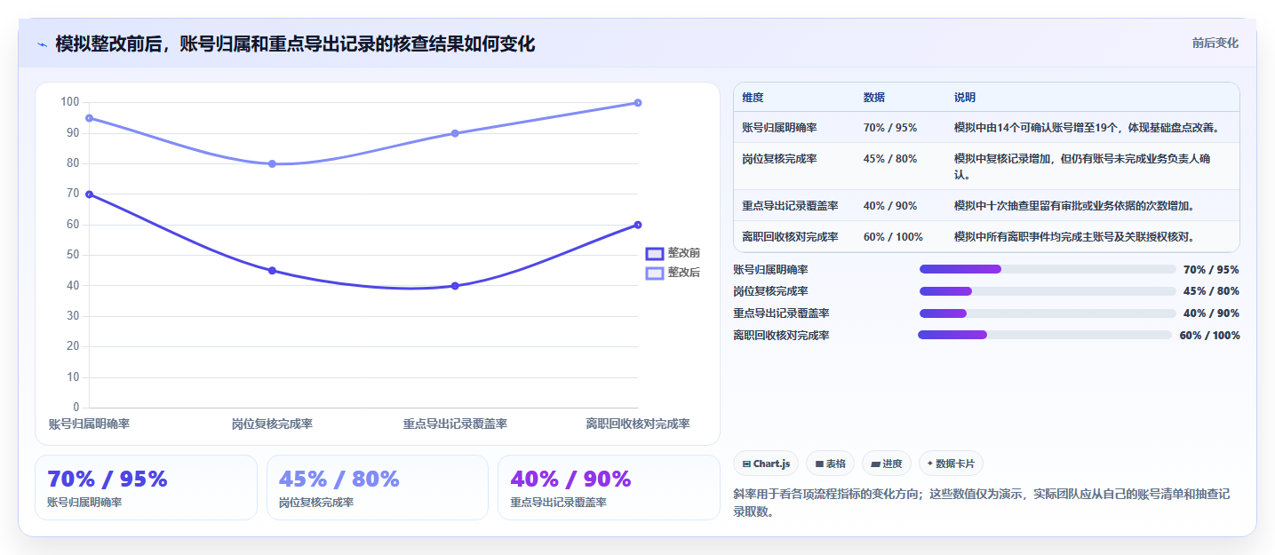The image size is (1275, 555).
Task: Click 整改前 data point at 离职回收核对完成率
Action: click(638, 225)
